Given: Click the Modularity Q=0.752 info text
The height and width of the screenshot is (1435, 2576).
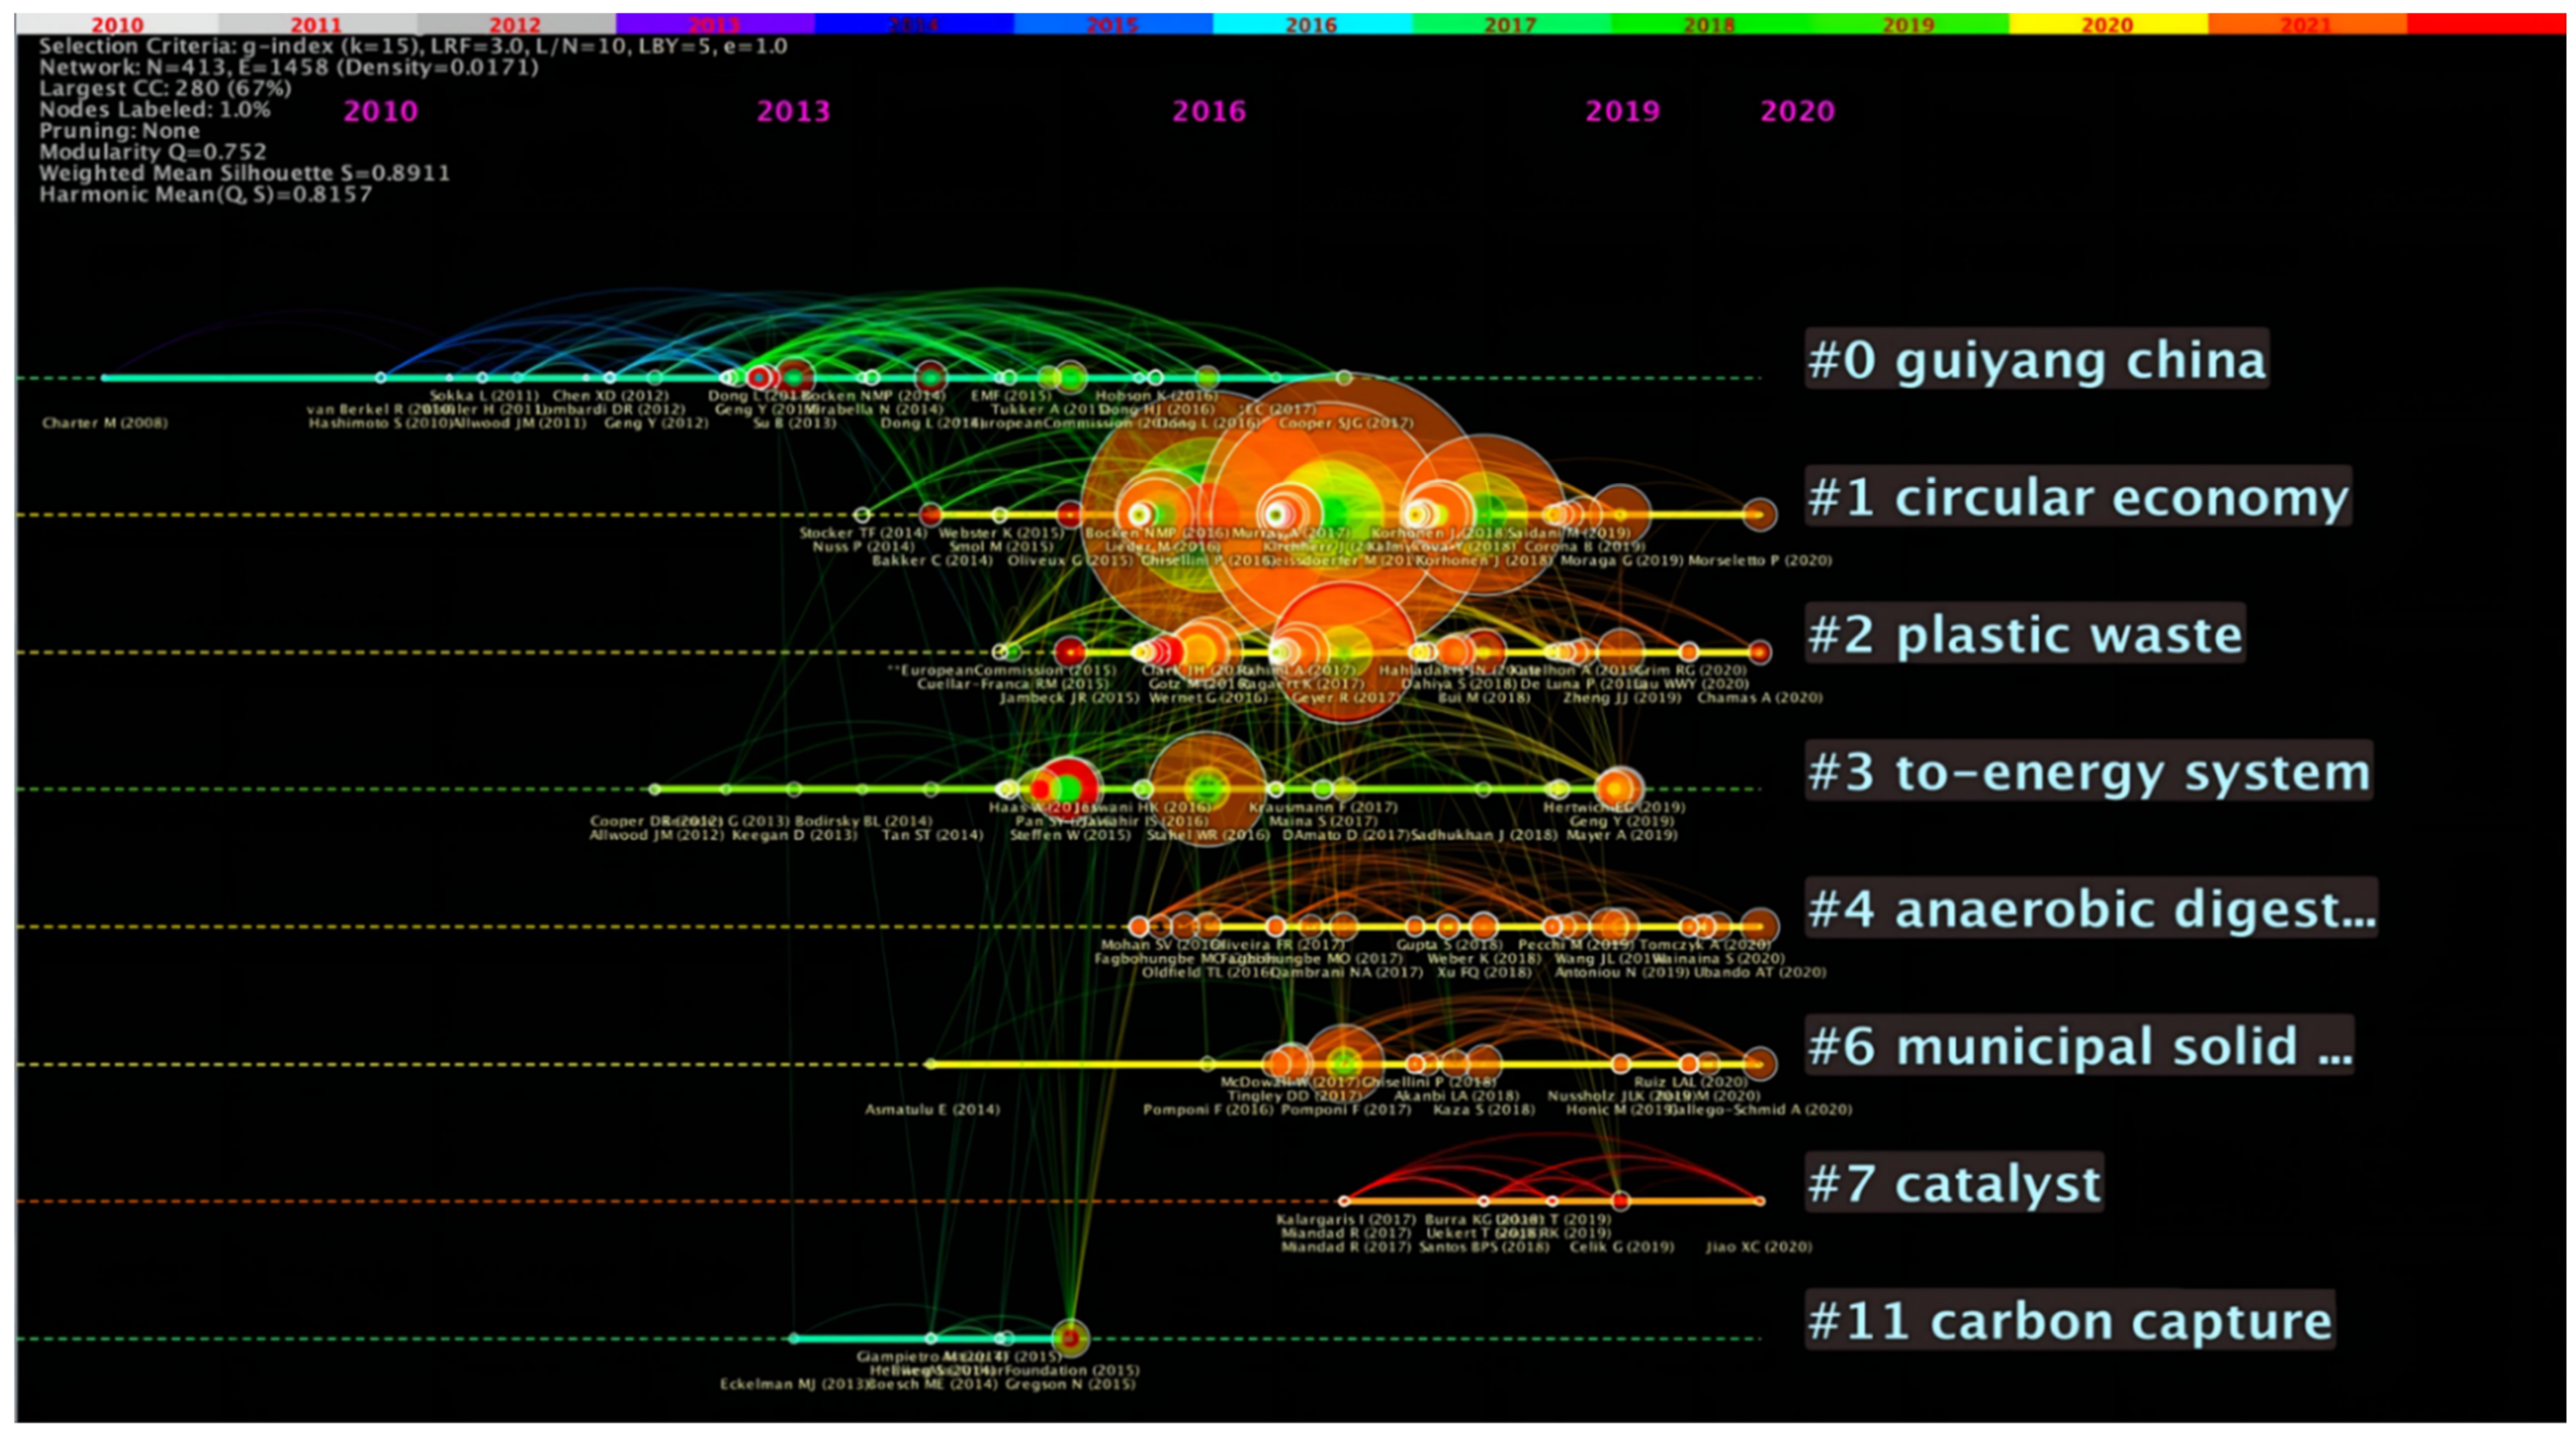Looking at the screenshot, I should tap(153, 152).
